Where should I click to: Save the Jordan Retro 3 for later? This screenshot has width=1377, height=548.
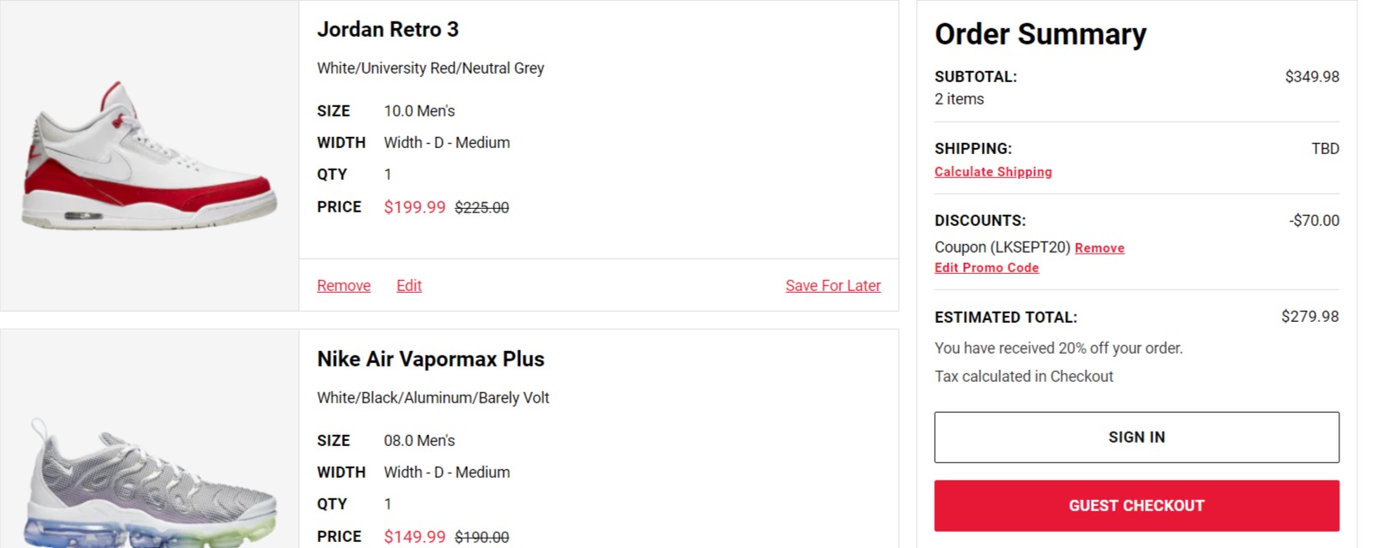[x=833, y=285]
